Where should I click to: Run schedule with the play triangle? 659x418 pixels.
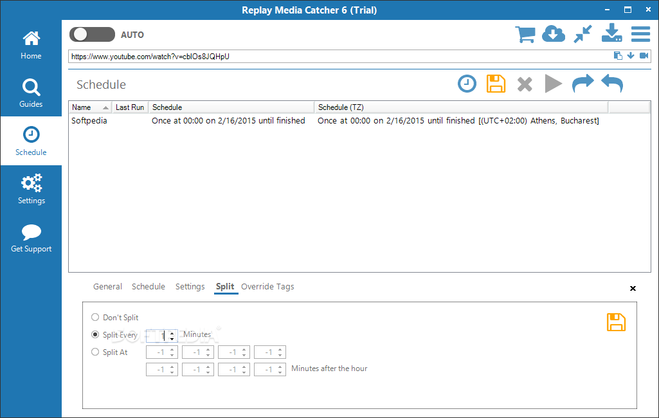553,84
